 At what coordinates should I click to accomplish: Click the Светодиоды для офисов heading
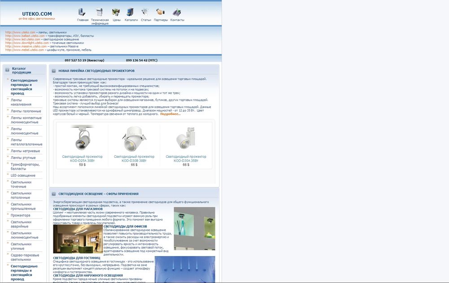point(125,226)
